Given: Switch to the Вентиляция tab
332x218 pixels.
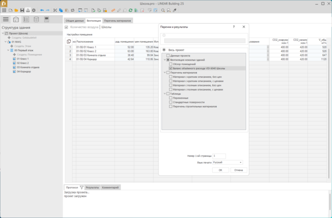Looking at the screenshot, I should pyautogui.click(x=94, y=21).
